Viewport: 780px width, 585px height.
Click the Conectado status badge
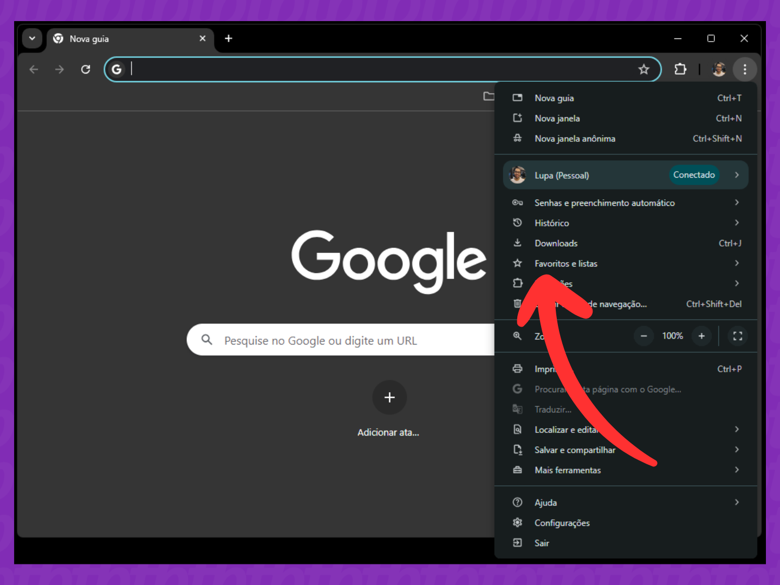pyautogui.click(x=694, y=175)
